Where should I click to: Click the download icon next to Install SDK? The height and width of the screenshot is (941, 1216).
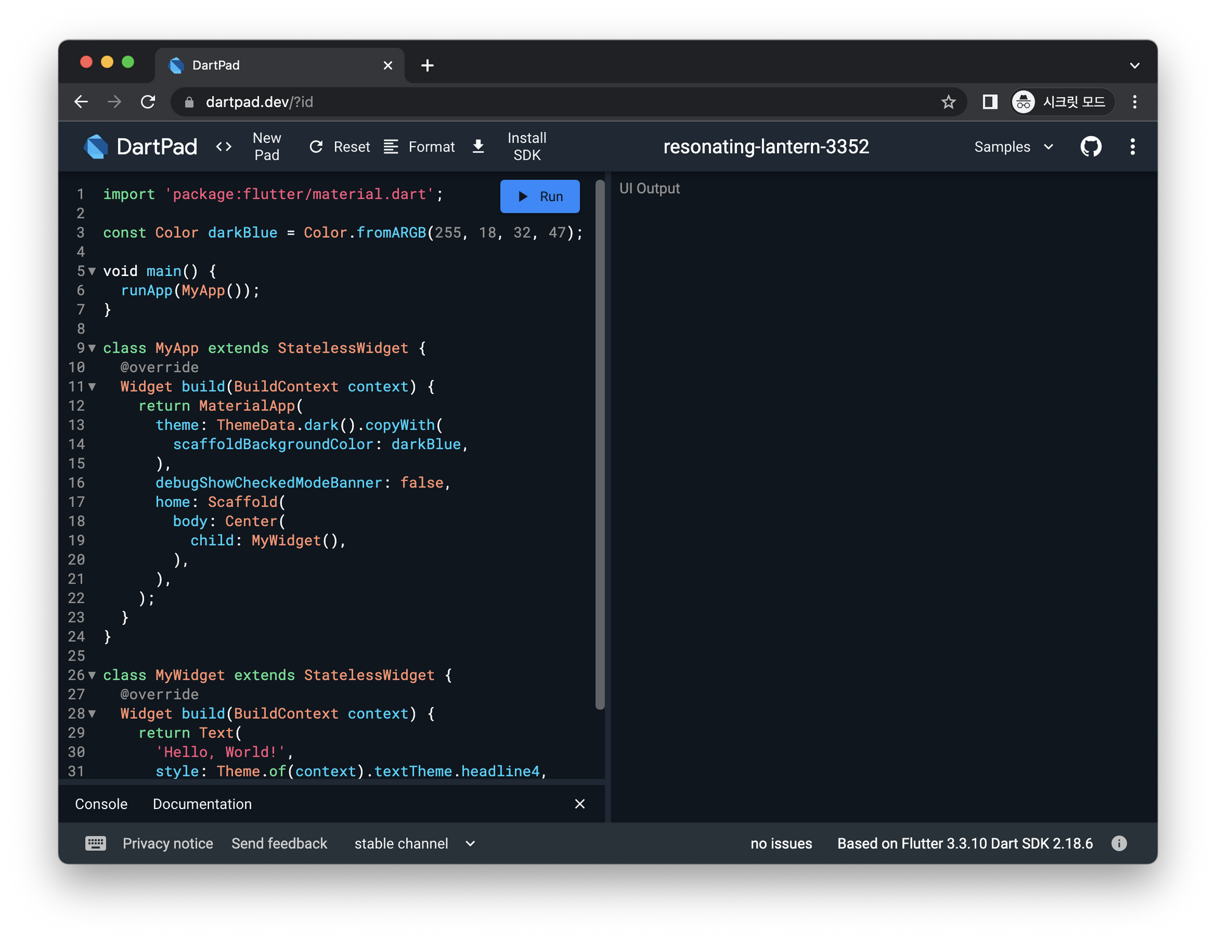478,146
